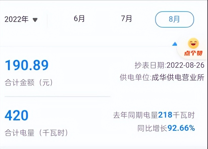Select the blue 218 usage value
Screen dimensions: 208x149
(x=165, y=115)
